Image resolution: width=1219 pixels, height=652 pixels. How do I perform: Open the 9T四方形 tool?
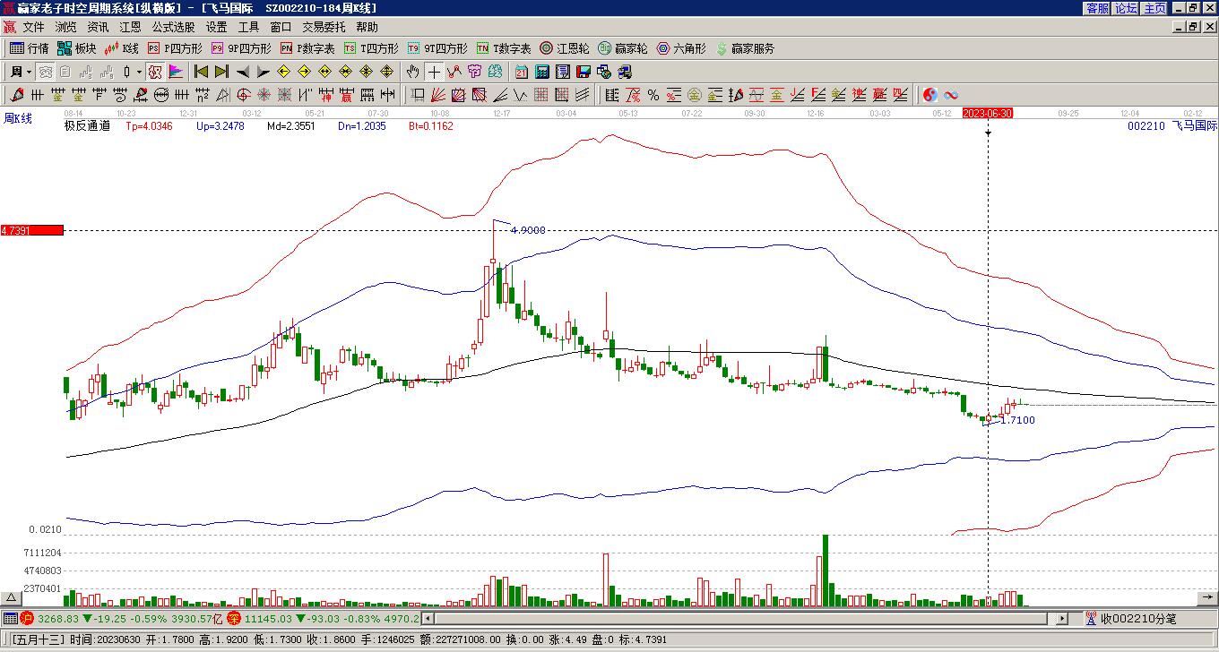coord(437,48)
